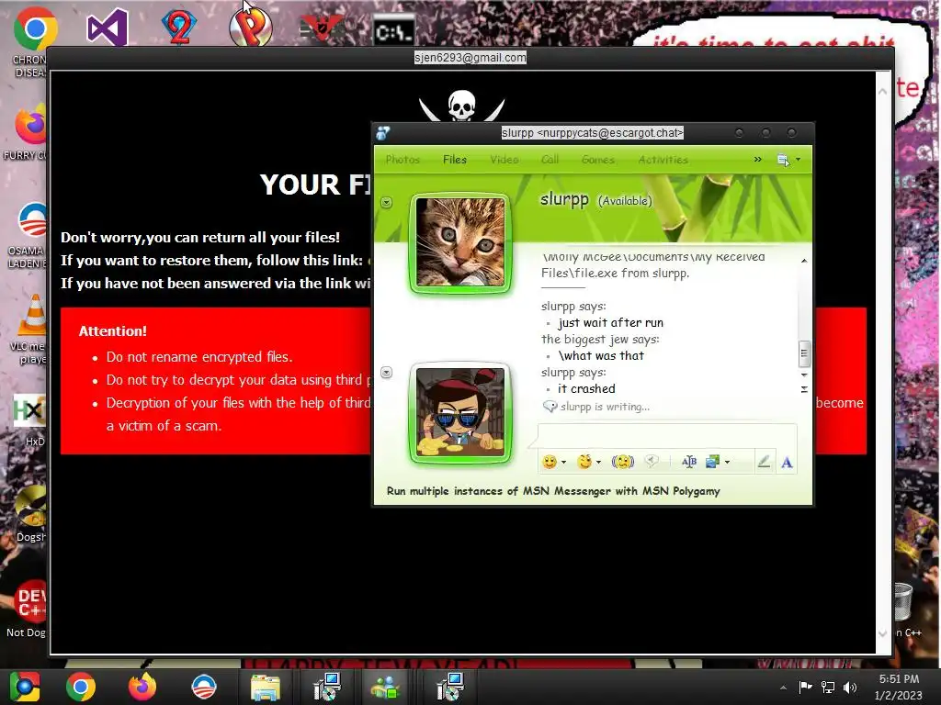Expand the show menu dropdown arrow

799,160
